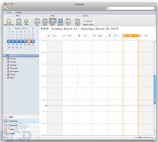Select the 17 Wed column header
158x142 pixels.
click(x=100, y=35)
